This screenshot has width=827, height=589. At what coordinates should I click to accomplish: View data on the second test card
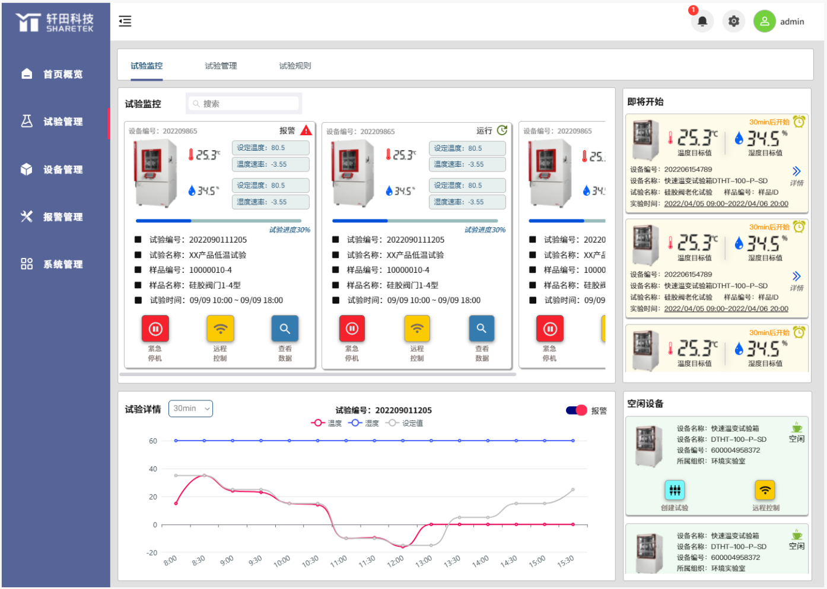[x=482, y=329]
